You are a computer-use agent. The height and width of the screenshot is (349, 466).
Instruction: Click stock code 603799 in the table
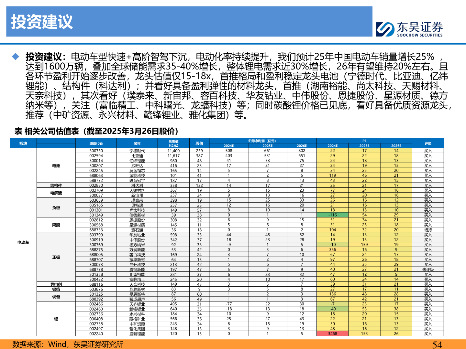click(96, 235)
